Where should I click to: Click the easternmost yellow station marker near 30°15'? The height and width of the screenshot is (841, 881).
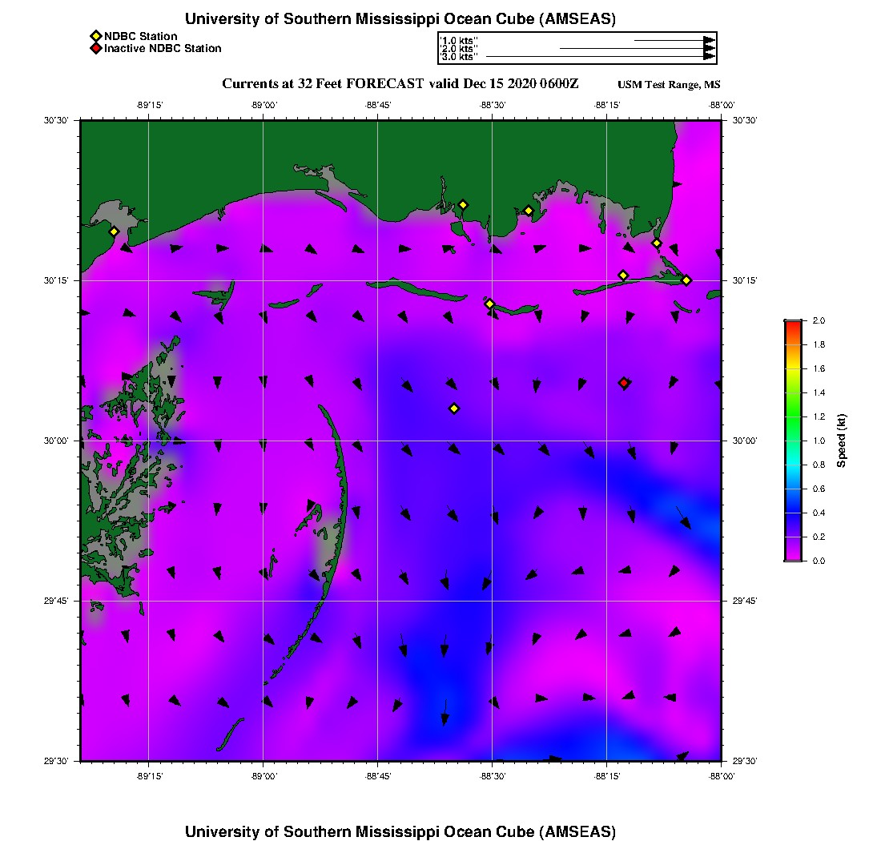point(686,280)
